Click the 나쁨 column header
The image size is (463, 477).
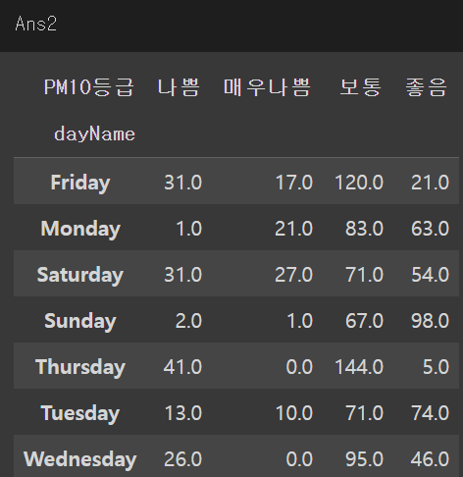tap(179, 87)
